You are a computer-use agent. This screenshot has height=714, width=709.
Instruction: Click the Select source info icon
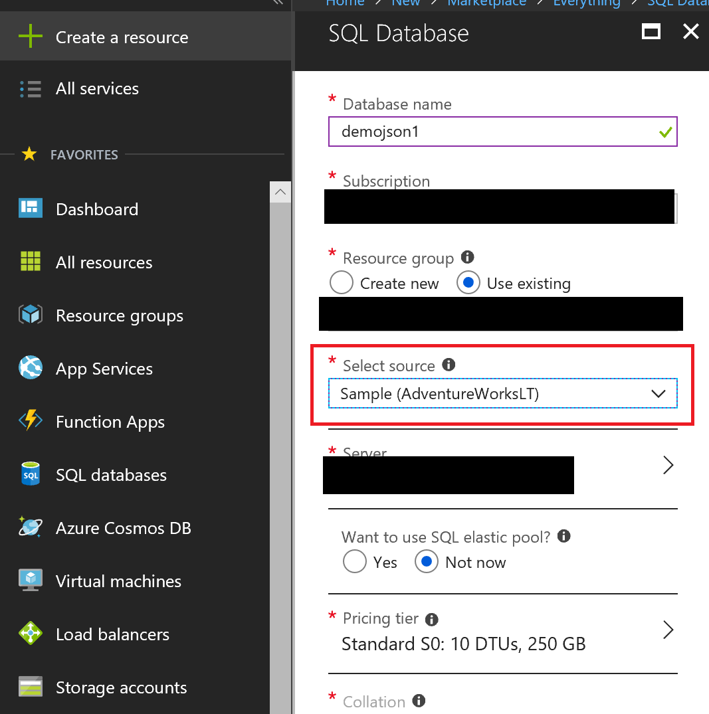[449, 365]
